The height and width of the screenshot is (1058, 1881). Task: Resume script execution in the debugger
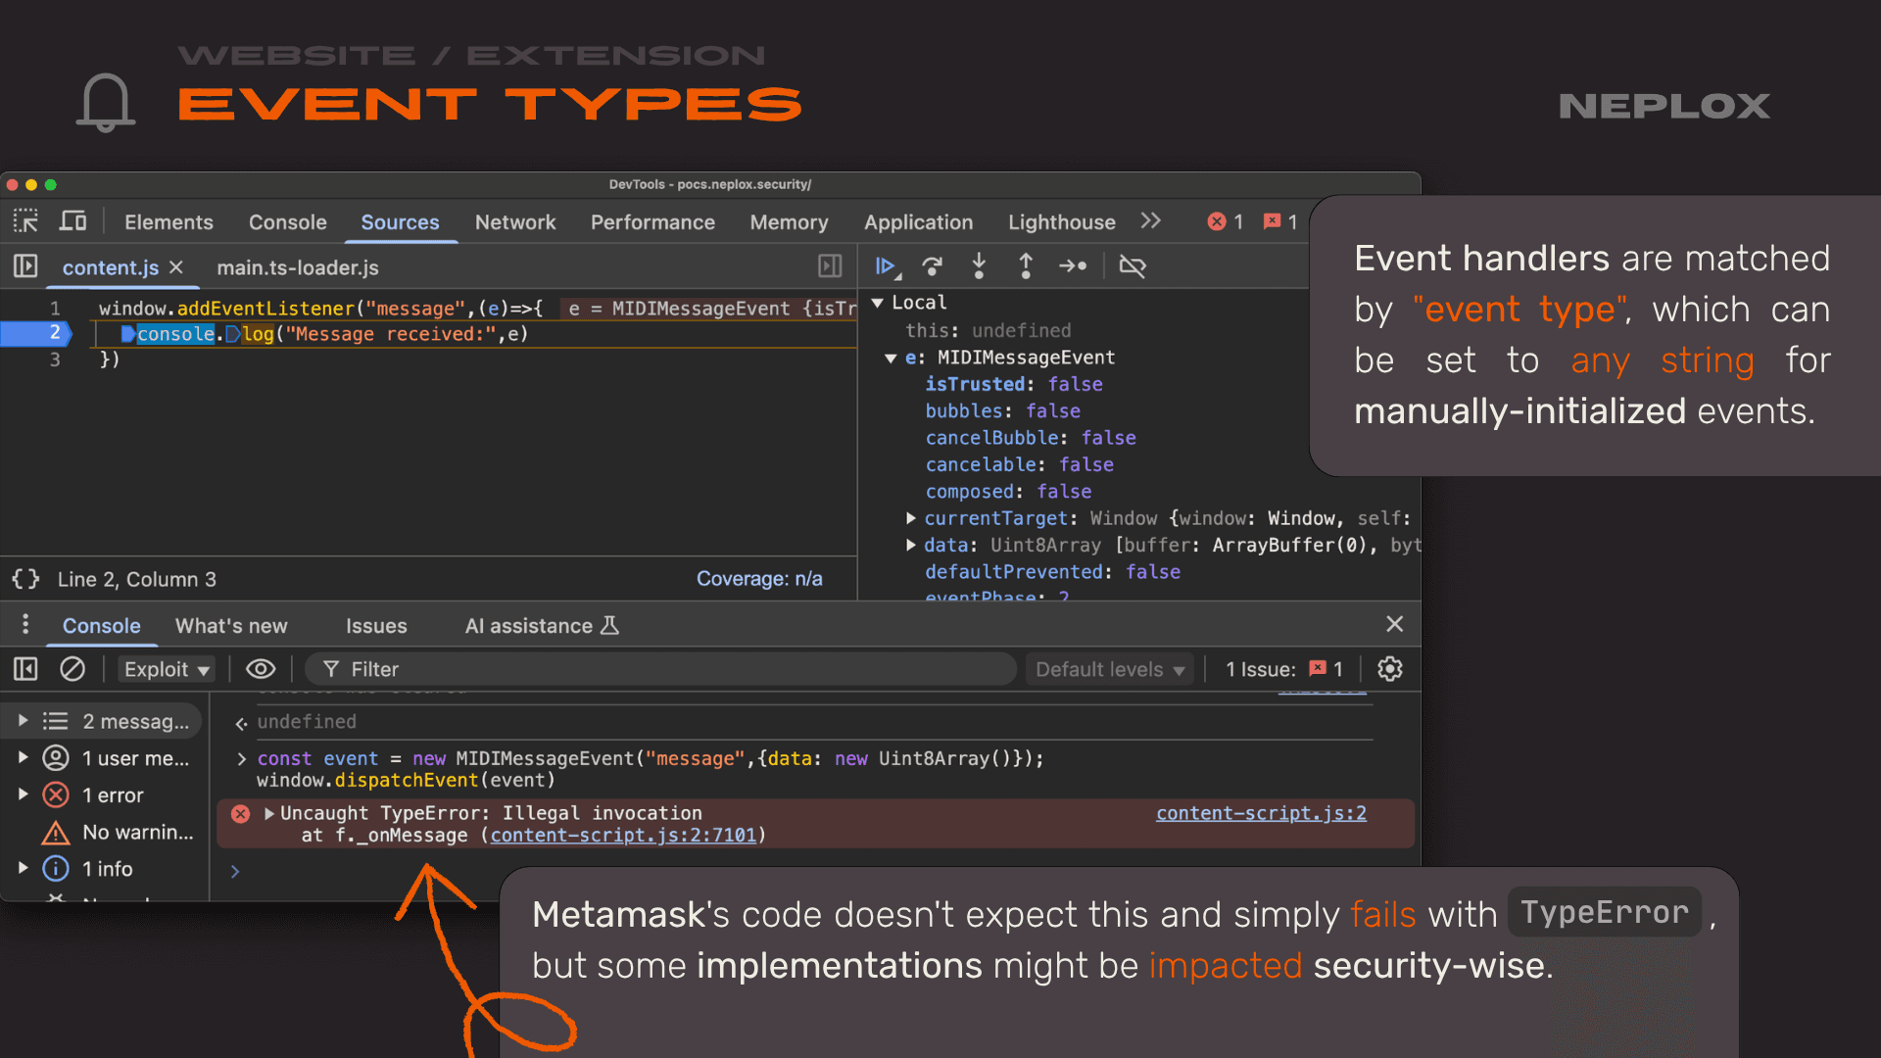885,265
